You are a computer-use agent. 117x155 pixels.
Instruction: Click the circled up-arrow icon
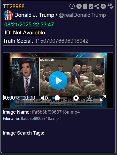click(103, 6)
